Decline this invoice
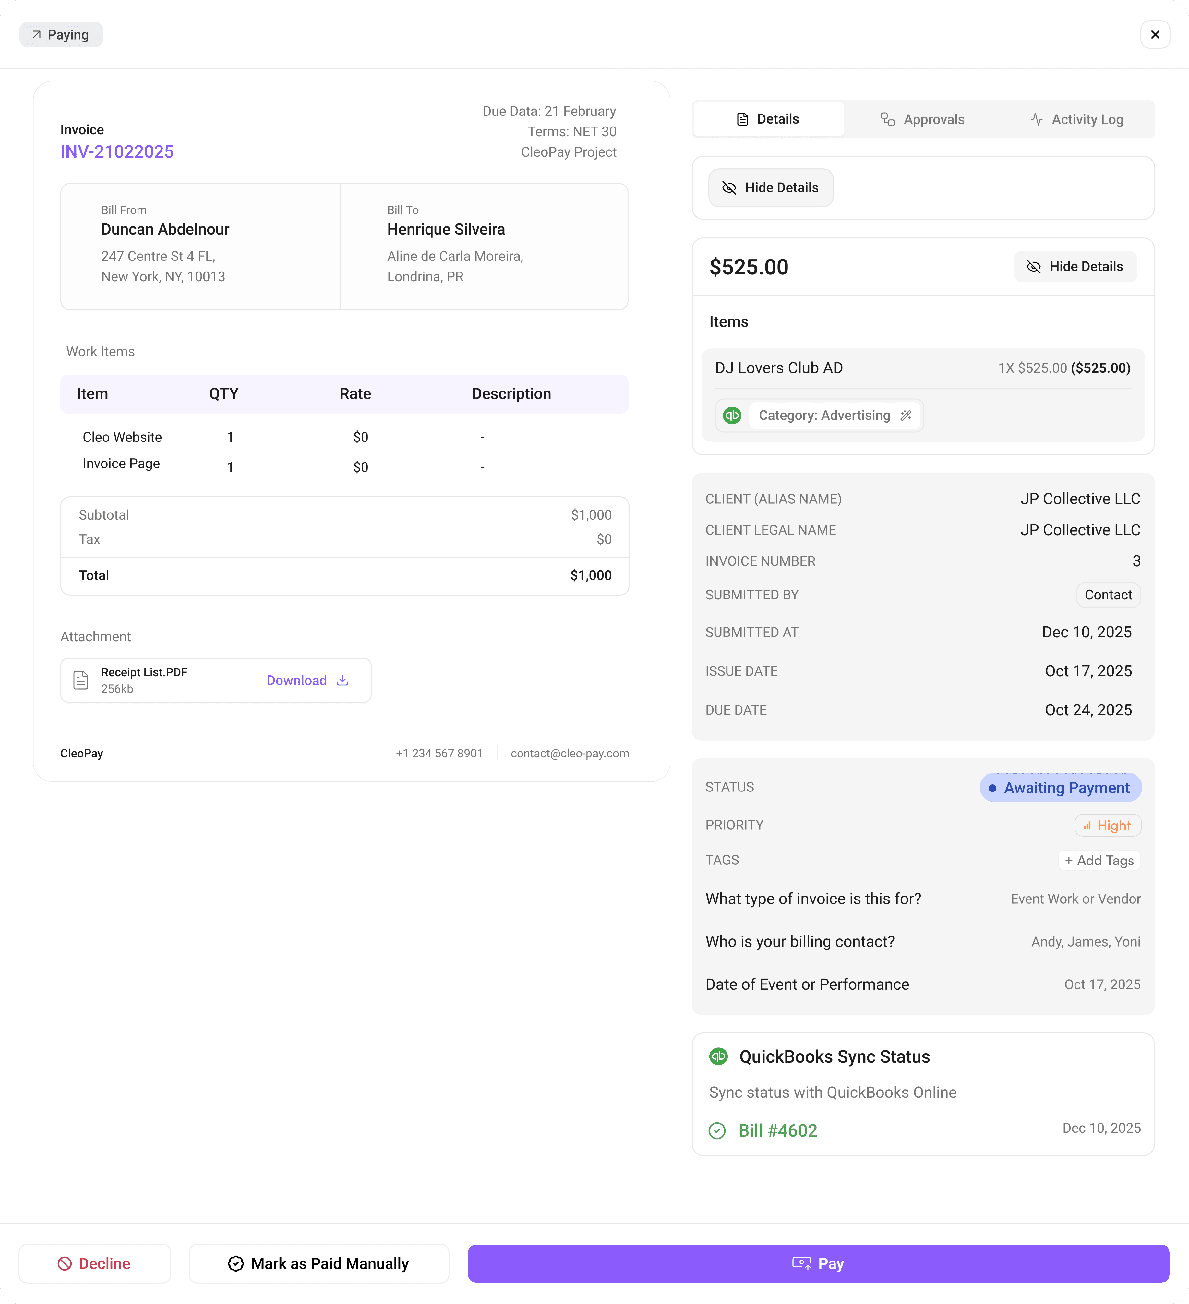This screenshot has height=1304, width=1189. [x=94, y=1263]
